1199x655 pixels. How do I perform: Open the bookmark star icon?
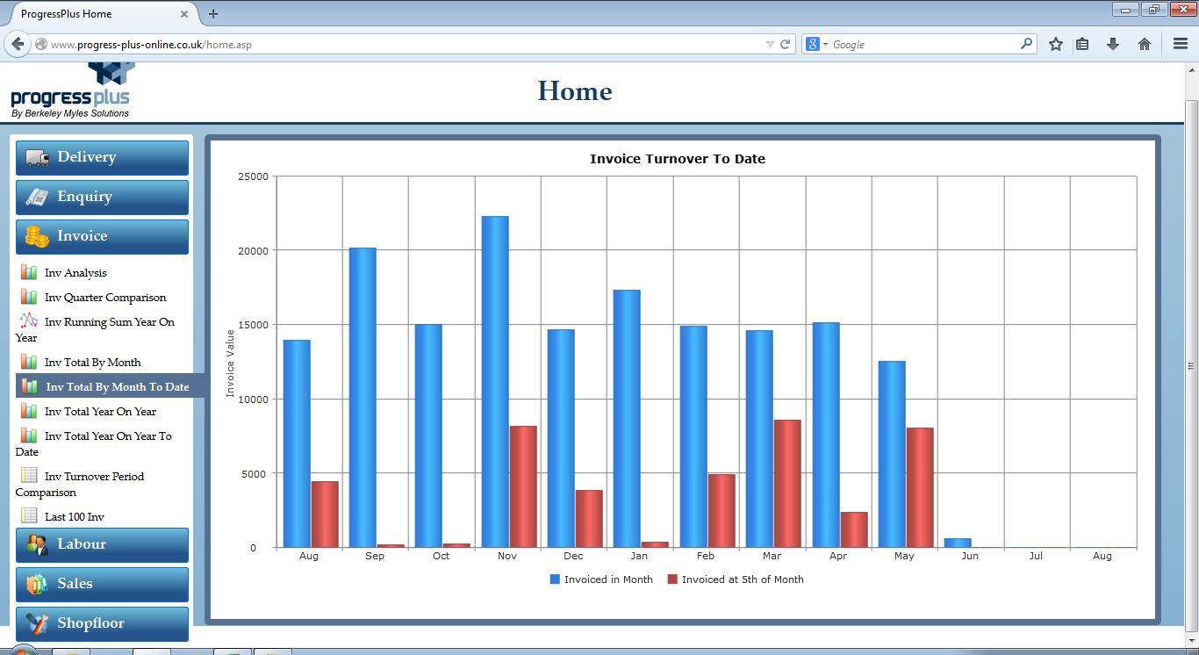click(x=1056, y=44)
